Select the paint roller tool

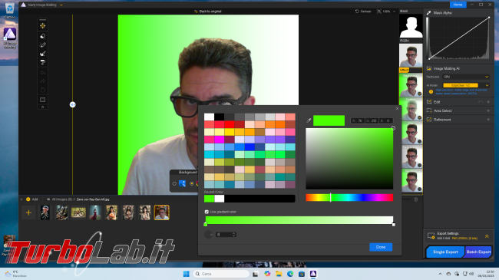43,63
